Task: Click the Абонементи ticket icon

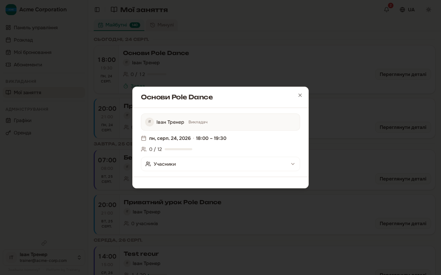Action: click(x=8, y=65)
